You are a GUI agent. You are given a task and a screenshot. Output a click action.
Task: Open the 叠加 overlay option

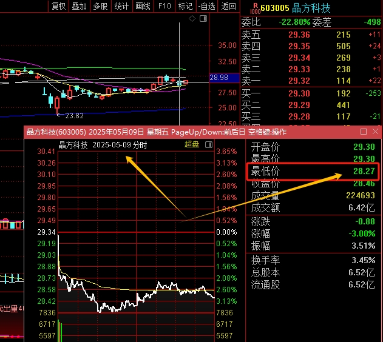tap(80, 6)
